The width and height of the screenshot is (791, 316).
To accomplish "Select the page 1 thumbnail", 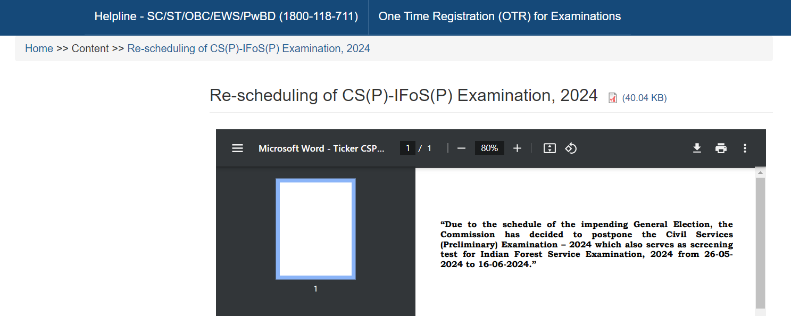I will pos(315,229).
